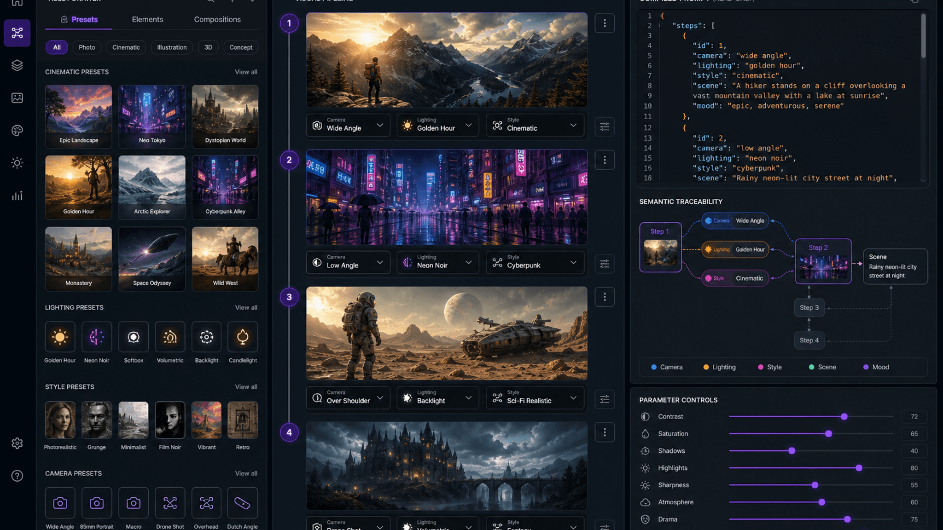Open step 1 Lighting Golden Hour dropdown
Image resolution: width=943 pixels, height=530 pixels.
click(437, 125)
